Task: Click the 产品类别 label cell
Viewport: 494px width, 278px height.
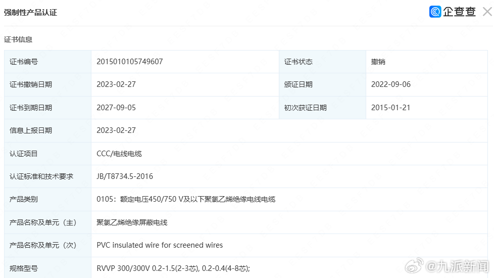Action: tap(47, 200)
